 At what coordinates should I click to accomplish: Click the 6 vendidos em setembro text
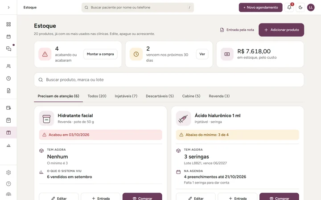(70, 177)
